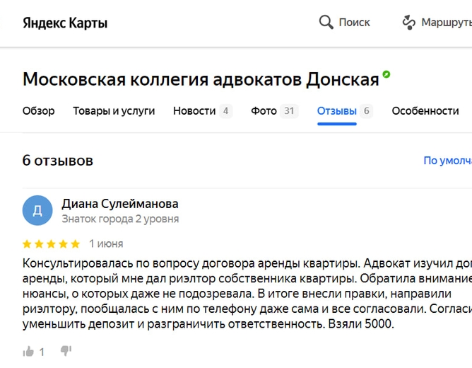This screenshot has width=472, height=368.
Task: Click the organization title Московская коллегия адвокатов Донская
Action: [201, 79]
